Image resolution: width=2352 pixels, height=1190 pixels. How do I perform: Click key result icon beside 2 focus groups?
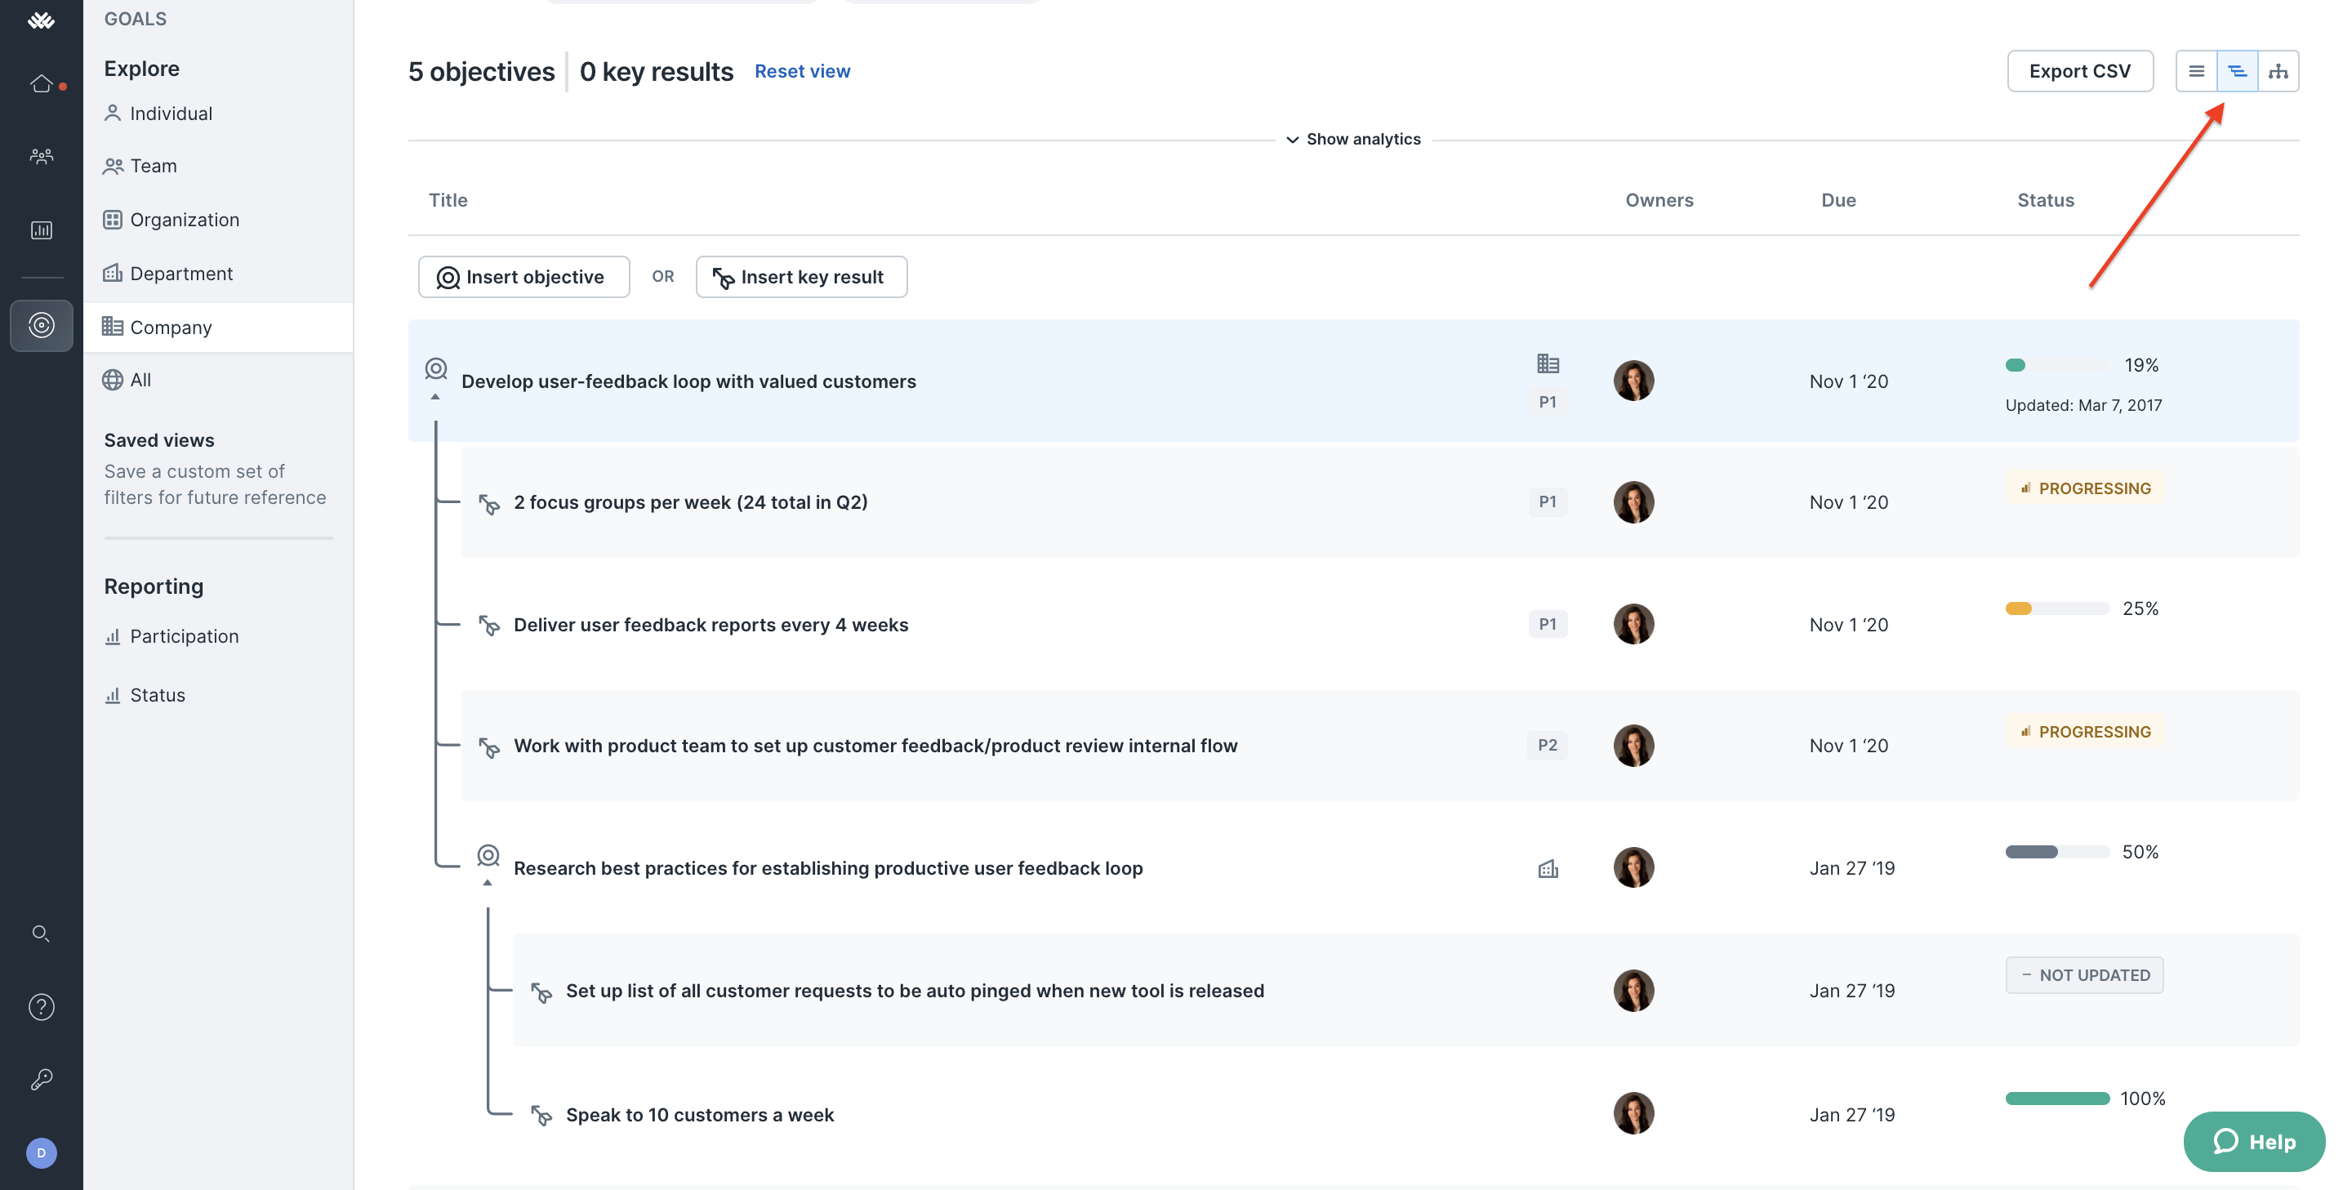[489, 503]
